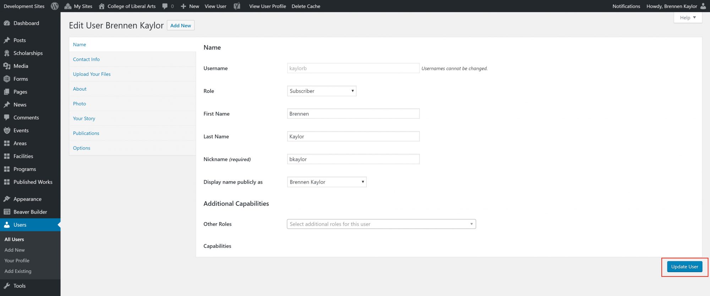Viewport: 710px width, 296px height.
Task: Open All Users in the Users submenu
Action: [14, 240]
